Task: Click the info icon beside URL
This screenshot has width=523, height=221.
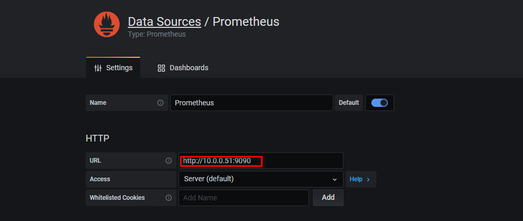Action: [169, 161]
